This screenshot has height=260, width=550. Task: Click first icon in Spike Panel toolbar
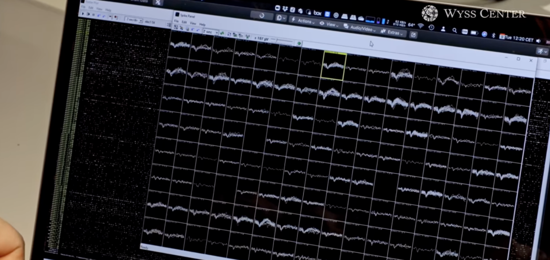tap(176, 27)
